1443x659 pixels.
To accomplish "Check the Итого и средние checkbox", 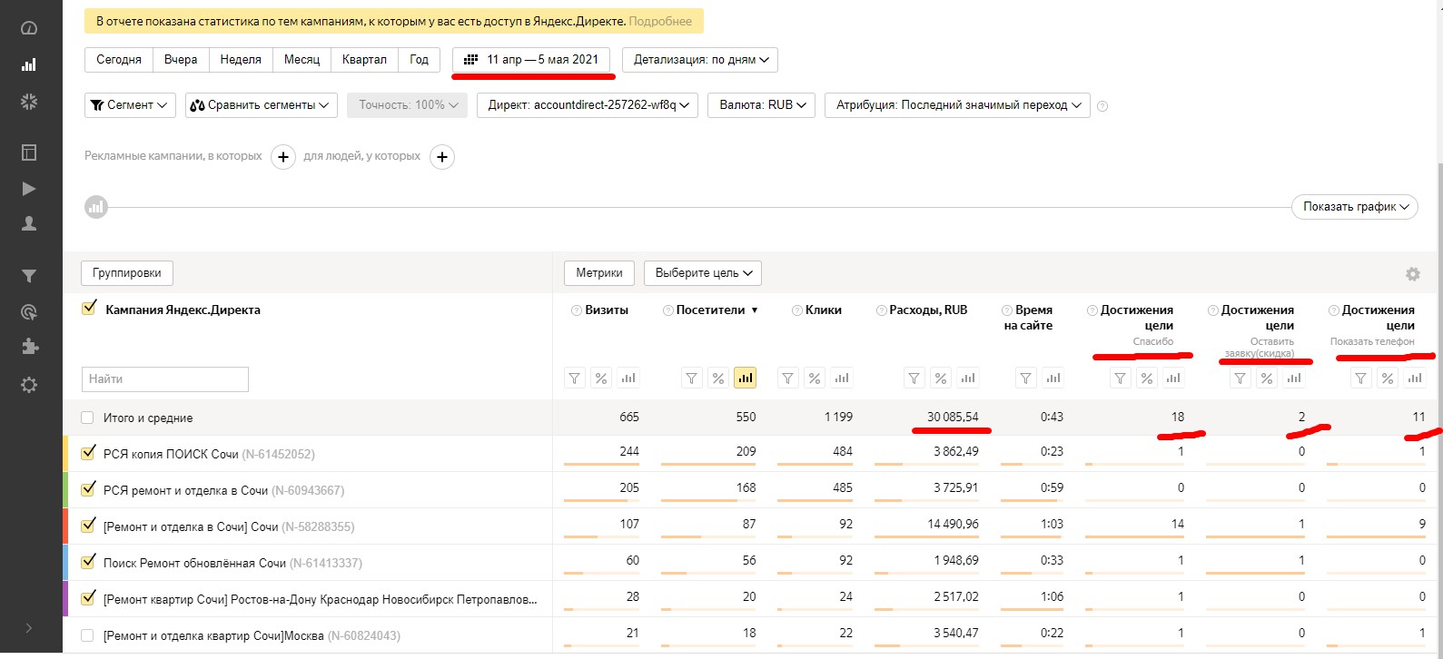I will [87, 418].
